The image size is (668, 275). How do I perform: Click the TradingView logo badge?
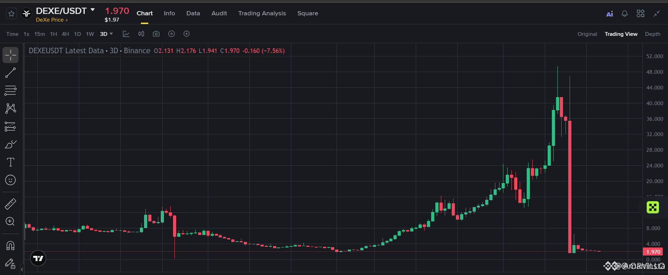[38, 258]
